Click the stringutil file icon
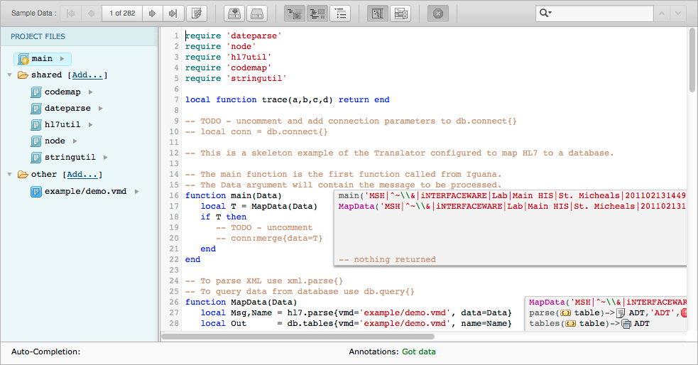The image size is (698, 365). click(36, 158)
